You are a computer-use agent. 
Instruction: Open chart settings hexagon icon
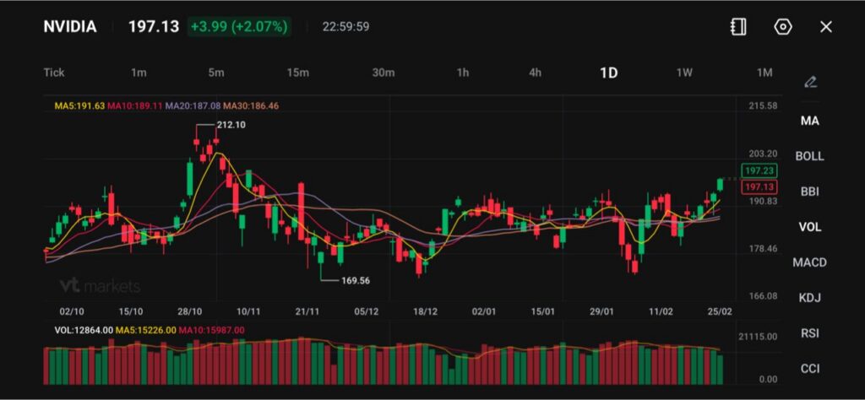[x=783, y=27]
